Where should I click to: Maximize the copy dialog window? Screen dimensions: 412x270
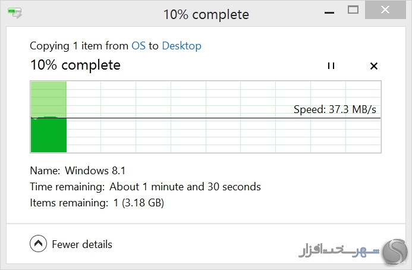[x=353, y=10]
